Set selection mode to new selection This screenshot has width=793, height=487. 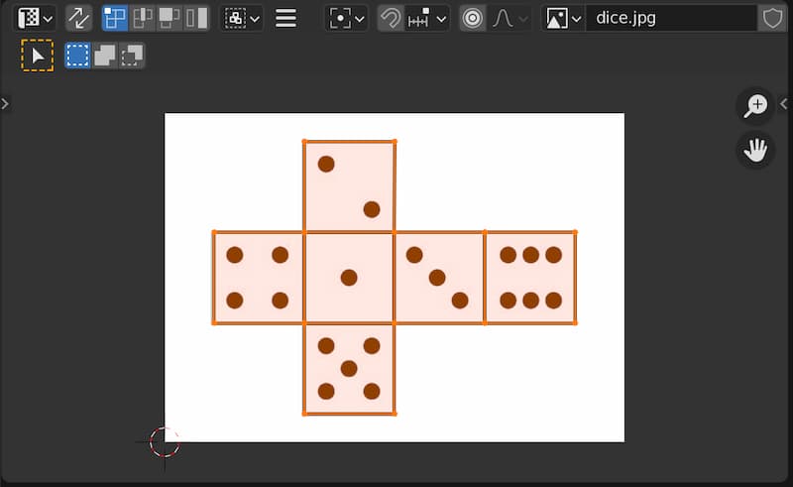click(77, 56)
